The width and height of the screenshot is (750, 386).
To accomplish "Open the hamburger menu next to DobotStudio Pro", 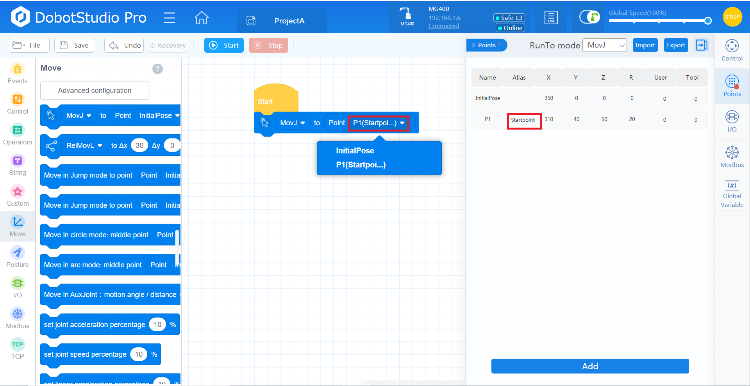I will coord(170,18).
